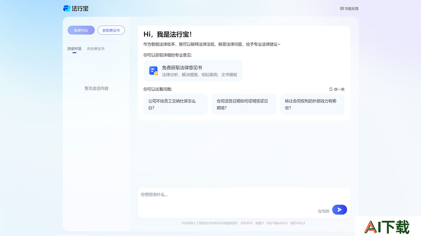Click the legal opinion document icon

tap(153, 71)
